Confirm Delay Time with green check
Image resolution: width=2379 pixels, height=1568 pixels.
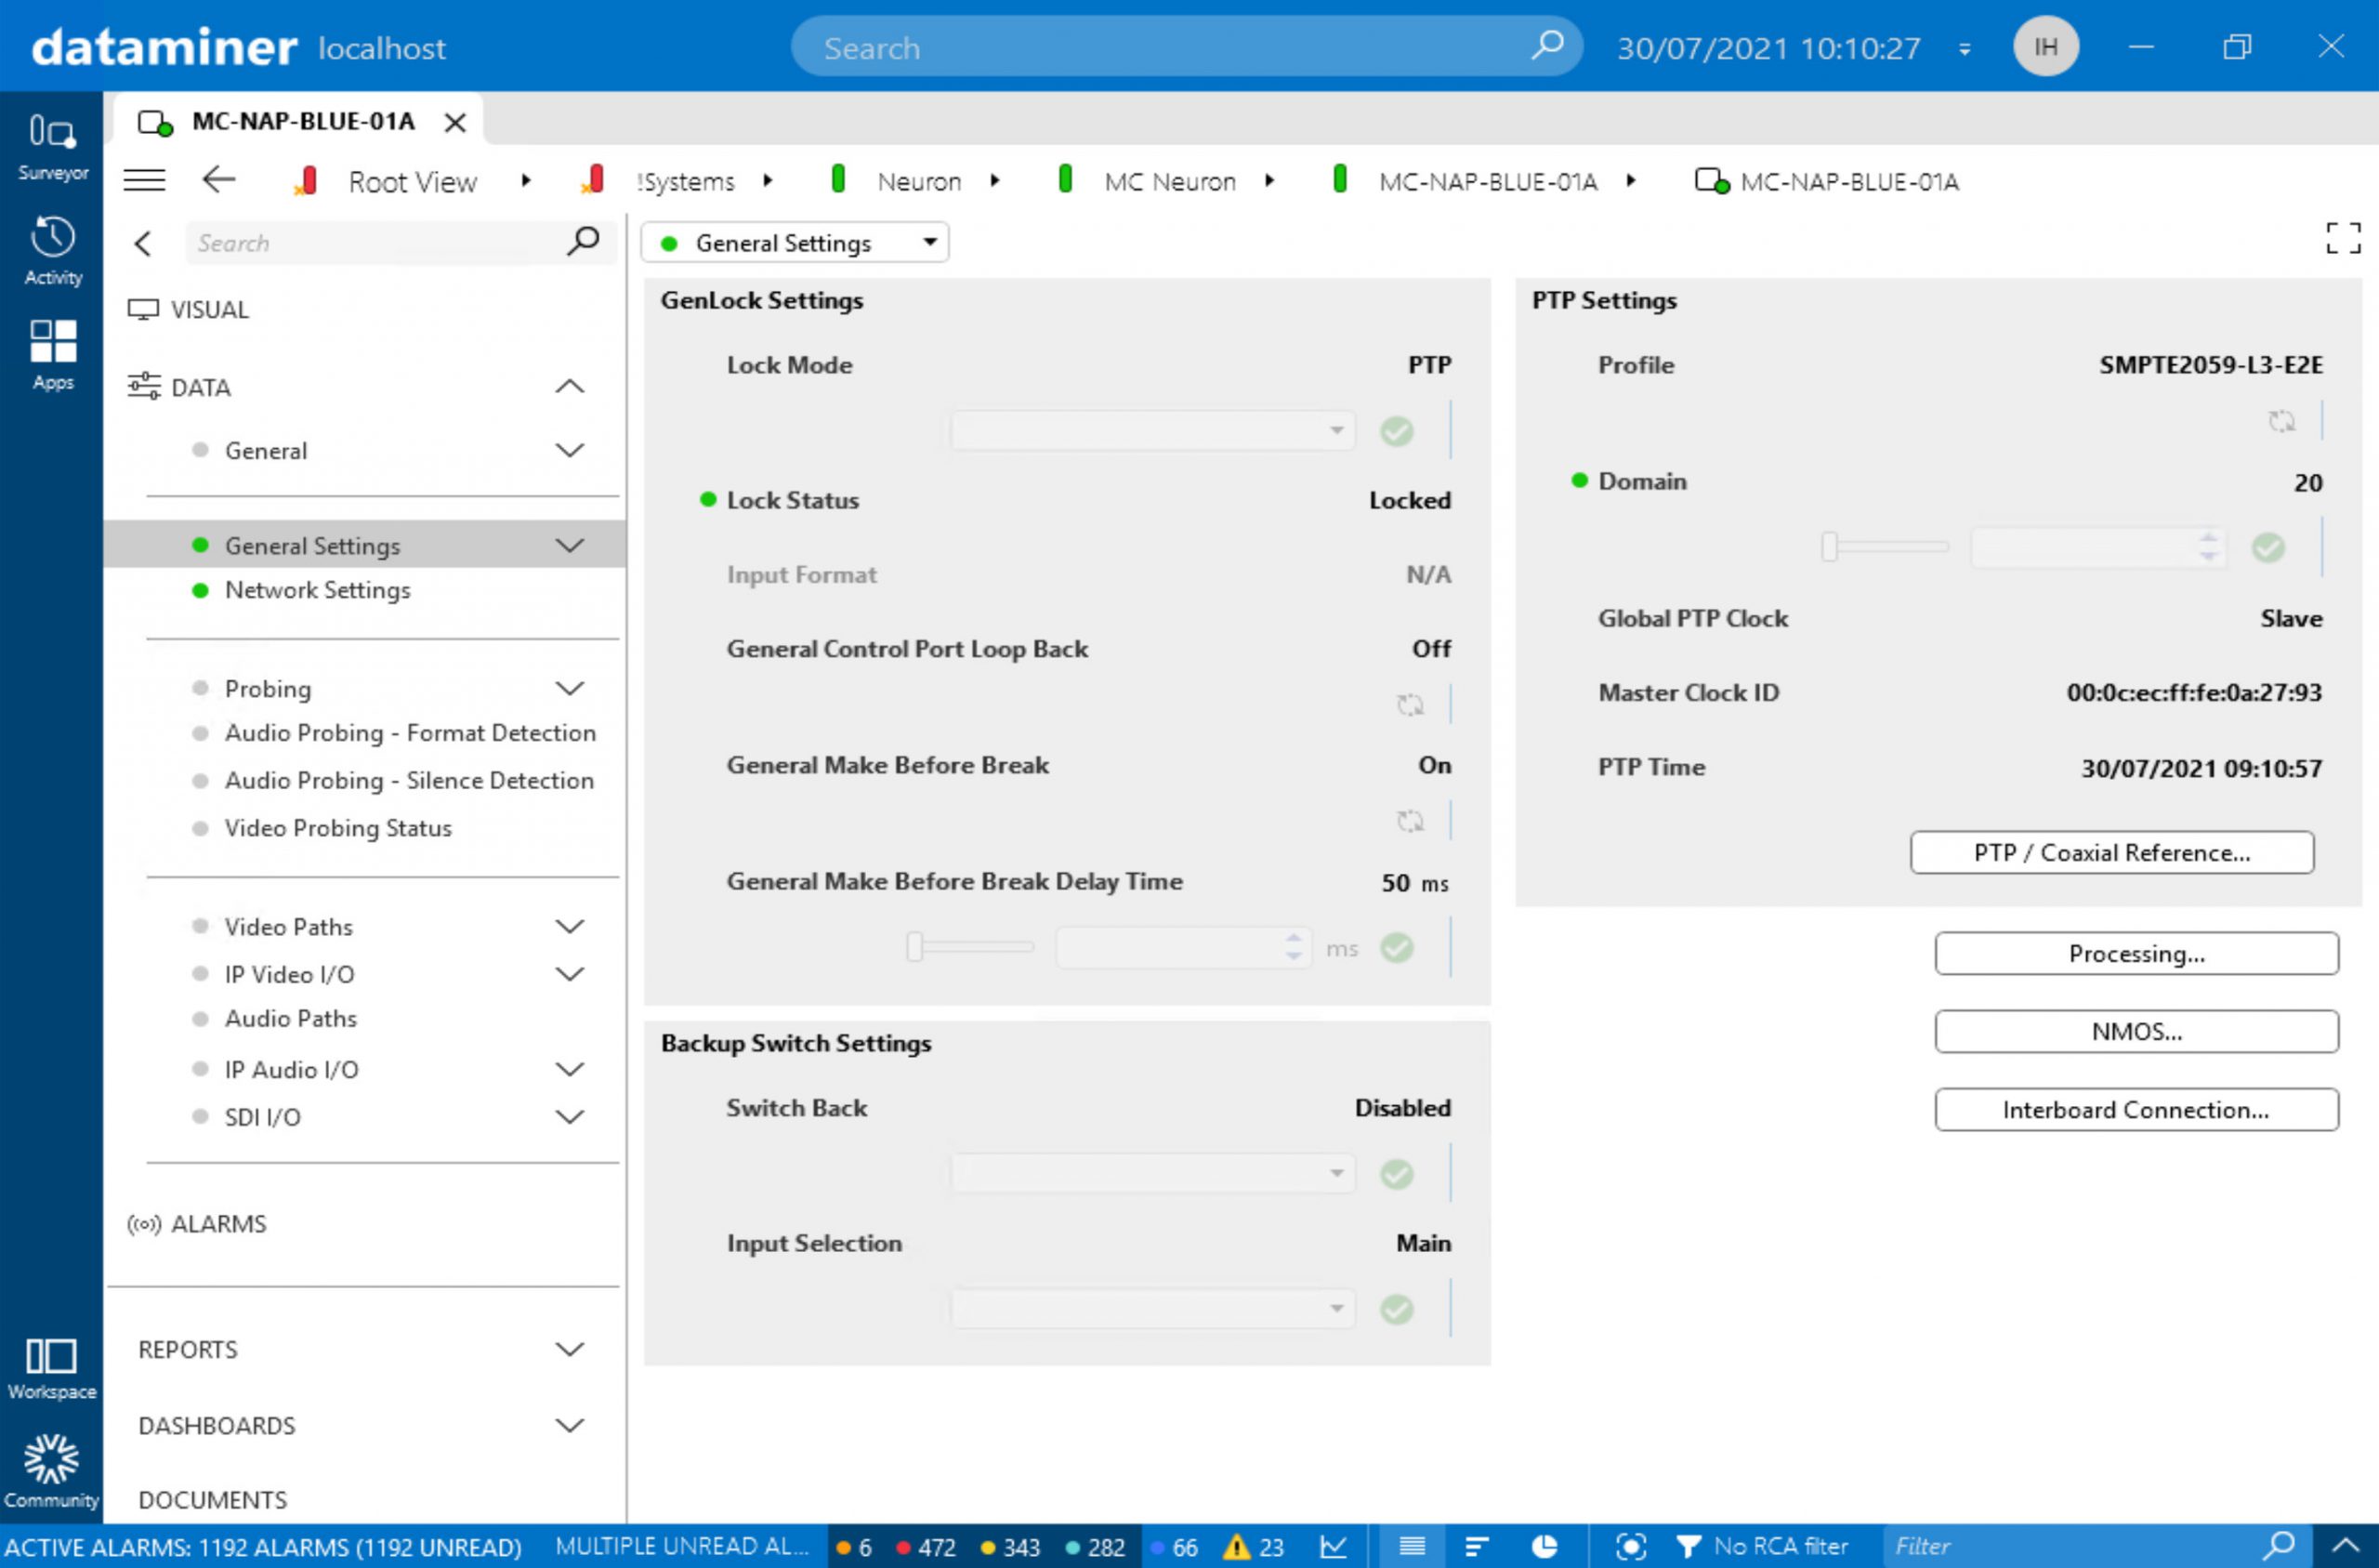[x=1397, y=947]
